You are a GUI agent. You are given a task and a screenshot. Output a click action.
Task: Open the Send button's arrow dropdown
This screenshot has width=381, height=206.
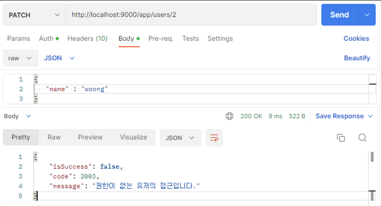367,15
